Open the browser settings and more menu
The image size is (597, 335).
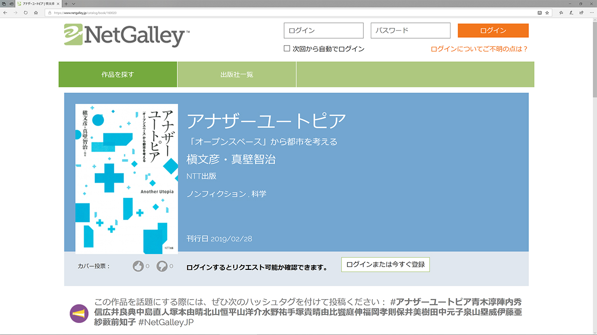point(591,13)
